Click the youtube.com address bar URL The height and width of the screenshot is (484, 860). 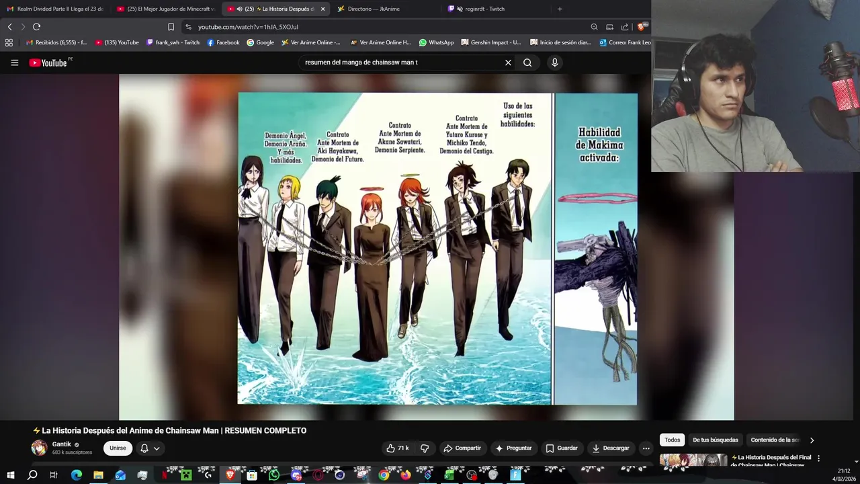(x=248, y=27)
